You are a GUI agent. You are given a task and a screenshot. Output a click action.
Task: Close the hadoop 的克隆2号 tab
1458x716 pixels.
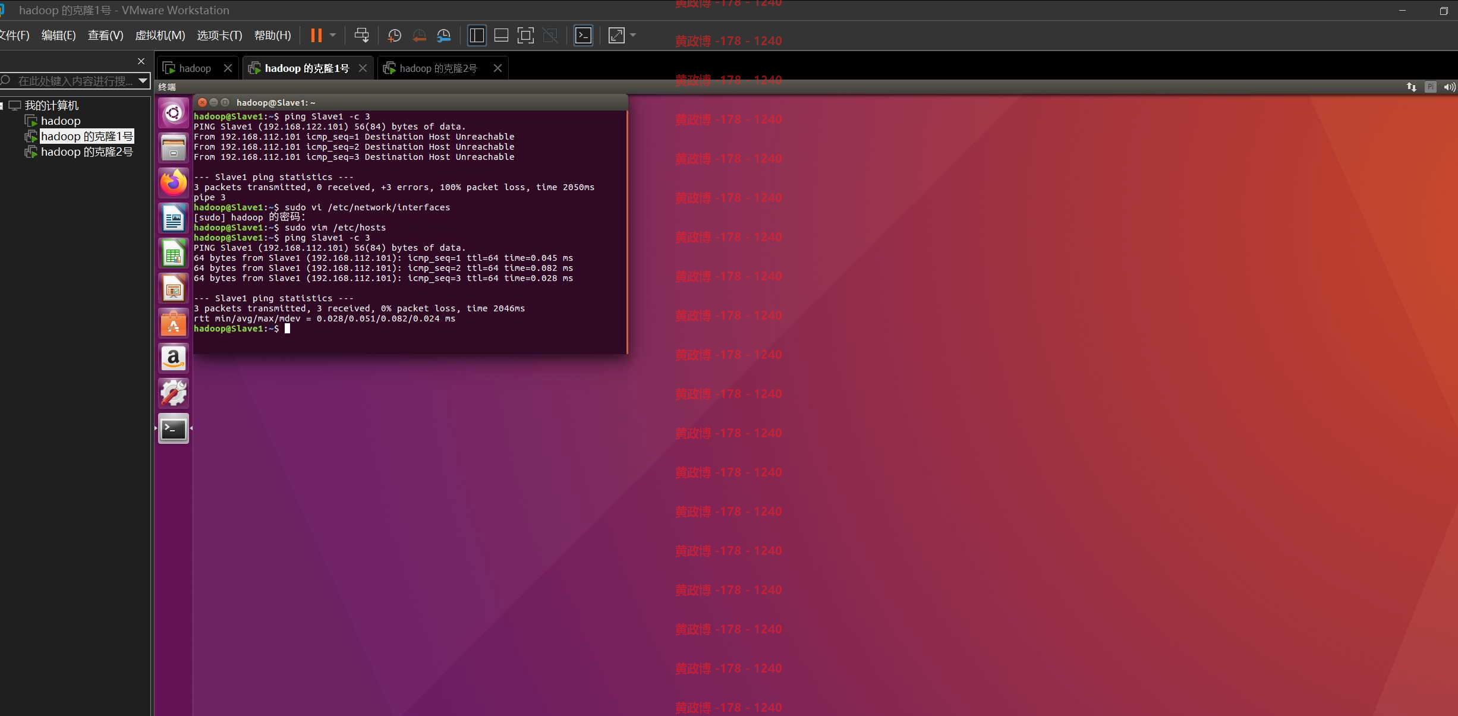[497, 68]
